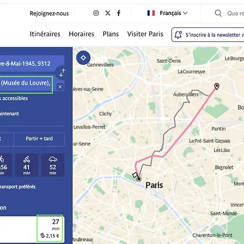Expand the Français language dropdown
The height and width of the screenshot is (244, 244).
[x=167, y=13]
